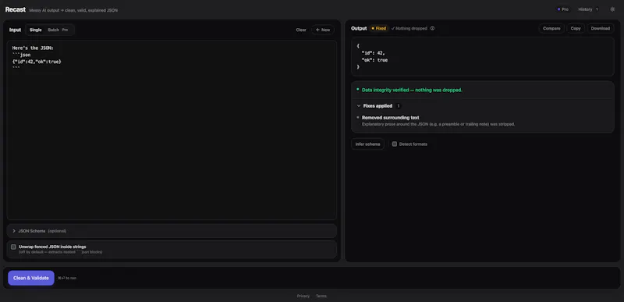Click the Fixed status badge

[x=378, y=29]
